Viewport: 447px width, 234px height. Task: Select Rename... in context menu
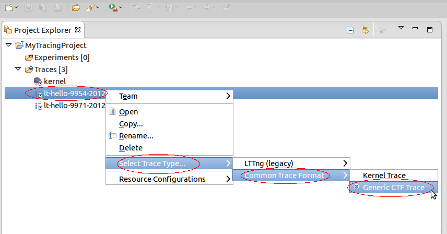[x=136, y=136]
